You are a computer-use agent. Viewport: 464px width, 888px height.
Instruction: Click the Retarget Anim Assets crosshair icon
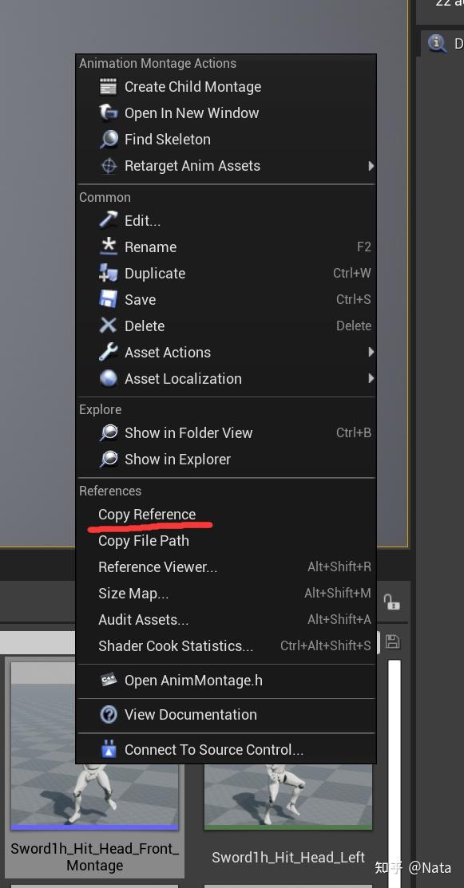pos(109,165)
